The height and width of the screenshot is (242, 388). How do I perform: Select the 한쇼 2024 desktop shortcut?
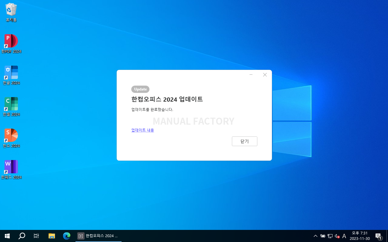coord(11,138)
